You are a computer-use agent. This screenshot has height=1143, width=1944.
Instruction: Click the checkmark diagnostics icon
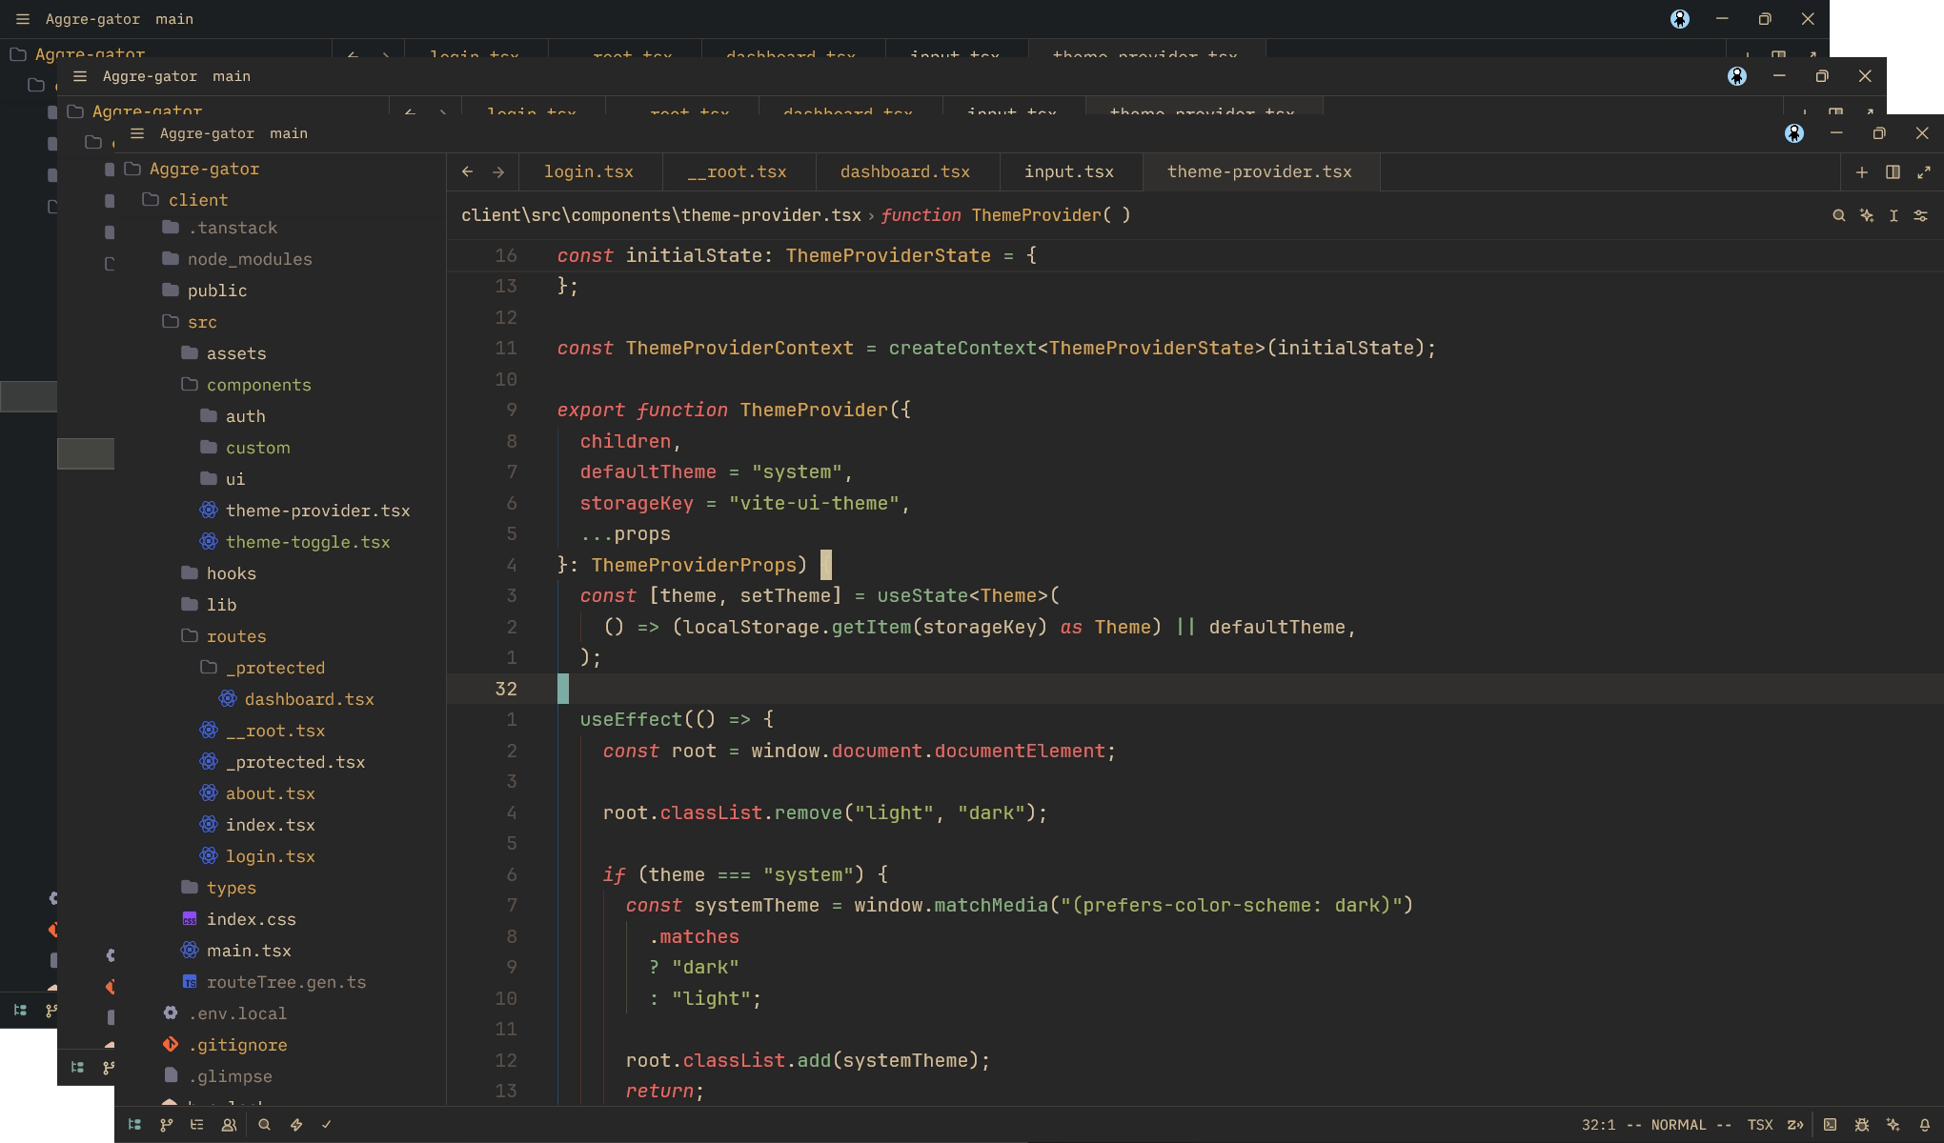327,1125
